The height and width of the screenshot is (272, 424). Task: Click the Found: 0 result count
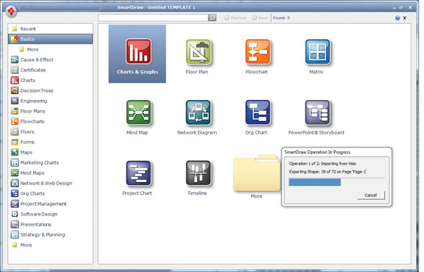click(x=281, y=18)
